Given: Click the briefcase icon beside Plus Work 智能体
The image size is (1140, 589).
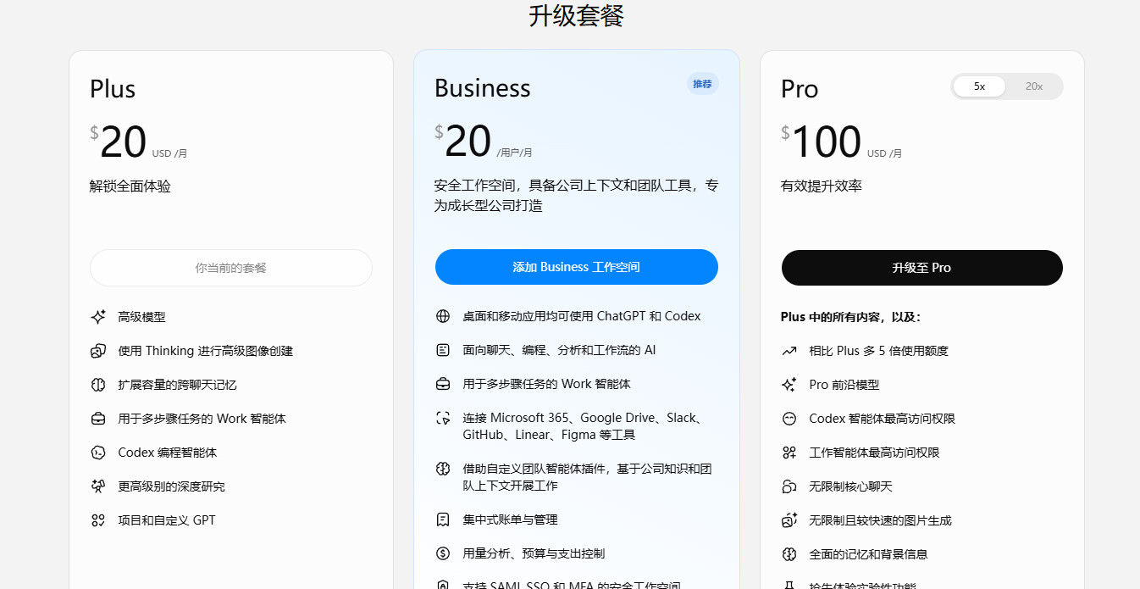Looking at the screenshot, I should tap(98, 419).
